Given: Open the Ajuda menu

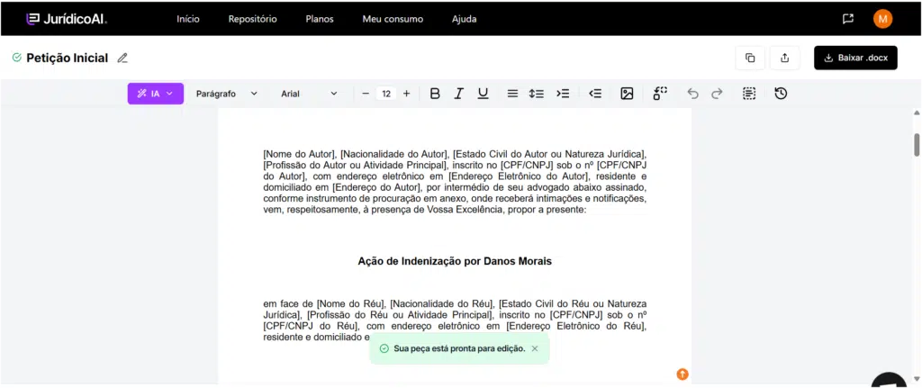Looking at the screenshot, I should pos(464,19).
